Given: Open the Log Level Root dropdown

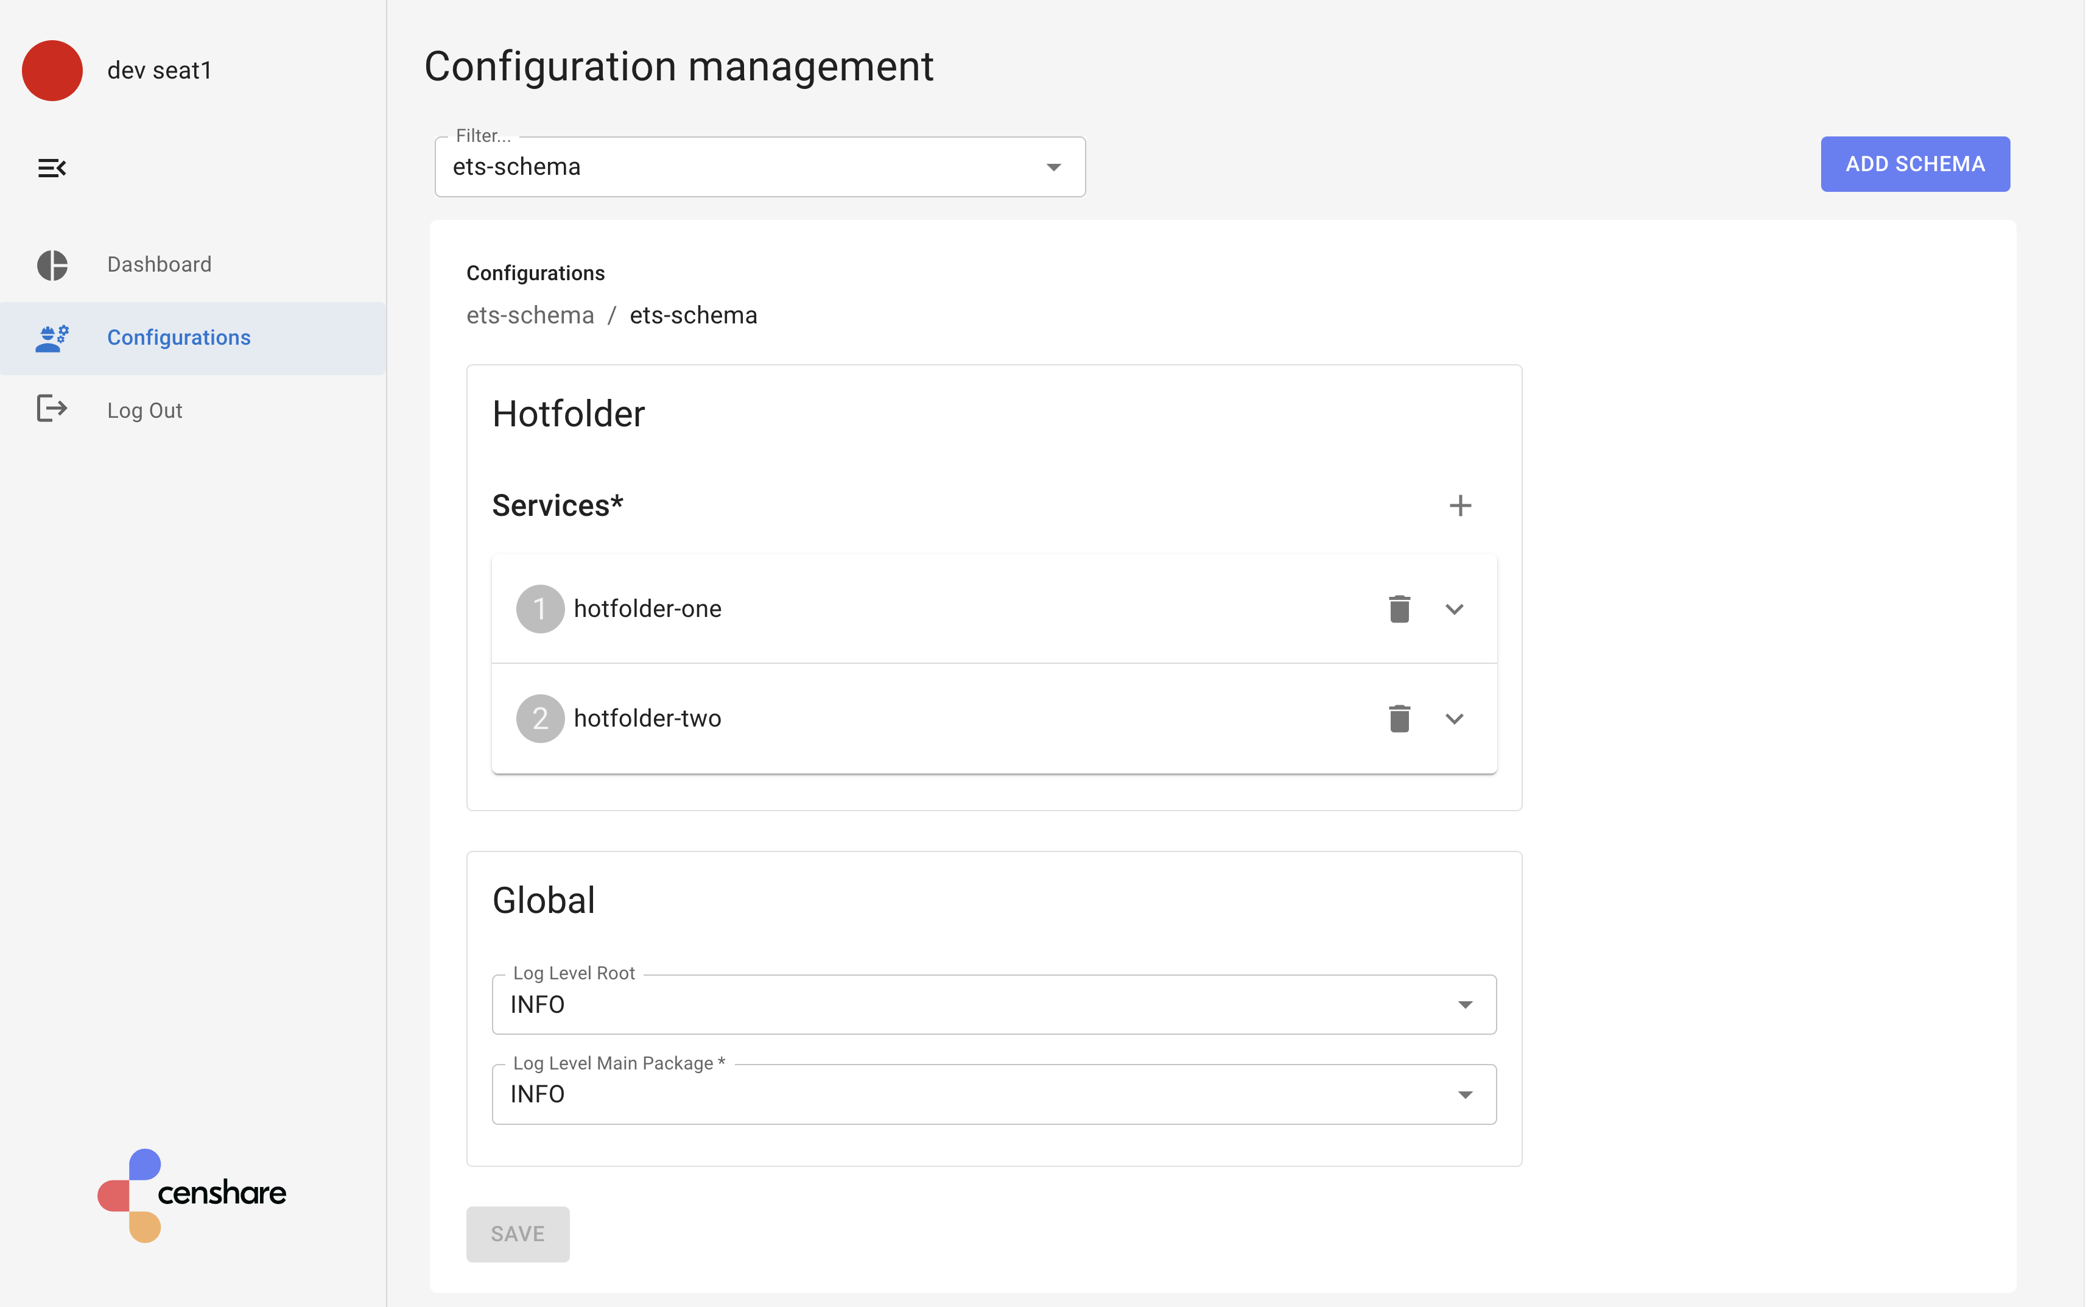Looking at the screenshot, I should [1465, 1004].
